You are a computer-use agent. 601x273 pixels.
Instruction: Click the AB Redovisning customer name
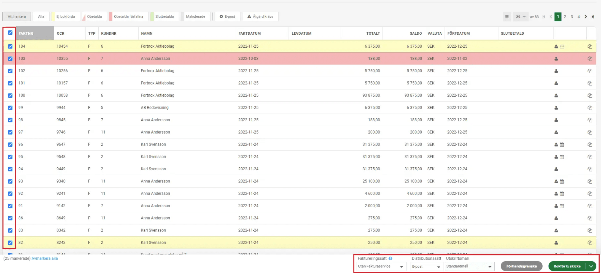tap(155, 108)
